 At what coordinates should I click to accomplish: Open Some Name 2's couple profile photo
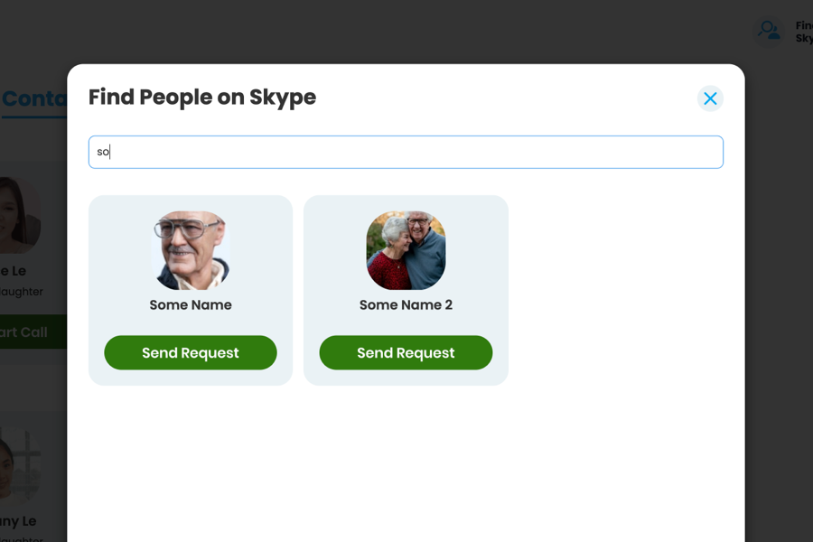406,250
